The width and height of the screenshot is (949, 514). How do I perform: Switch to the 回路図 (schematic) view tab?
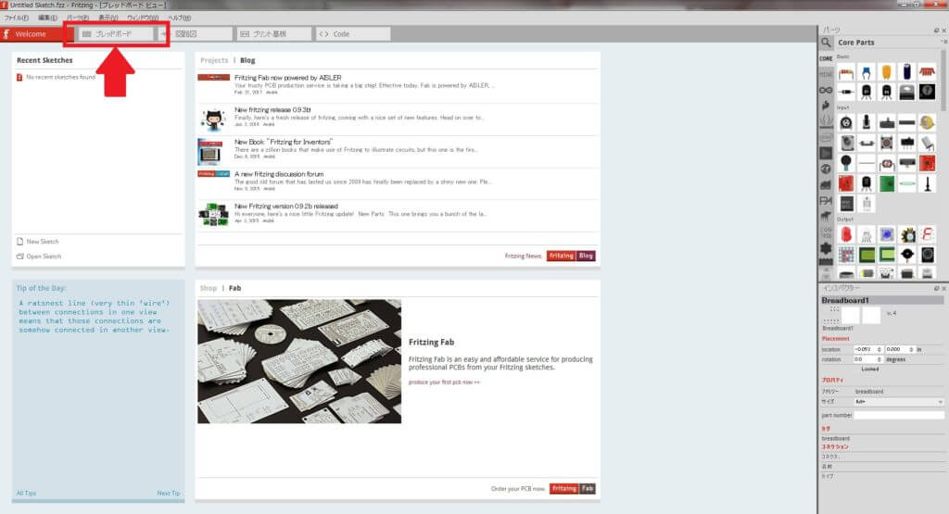(195, 34)
